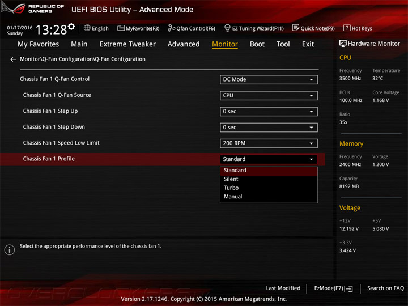
Task: Choose Manual profile option
Action: 269,197
